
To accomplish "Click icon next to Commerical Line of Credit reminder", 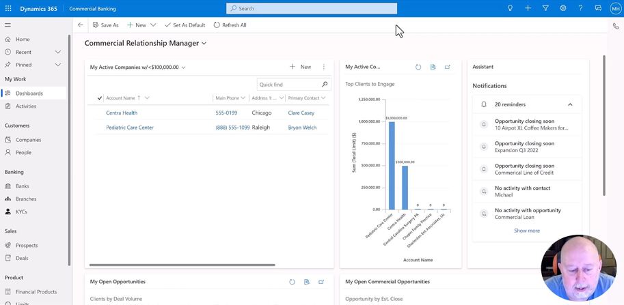I will tap(484, 169).
